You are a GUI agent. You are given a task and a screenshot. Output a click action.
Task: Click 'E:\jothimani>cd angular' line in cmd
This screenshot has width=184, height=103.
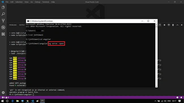[38, 39]
